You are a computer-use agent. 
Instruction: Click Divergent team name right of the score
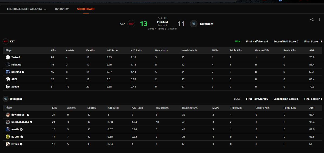207,24
